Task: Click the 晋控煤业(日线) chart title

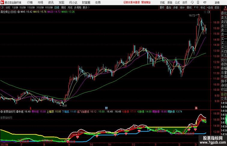Action: (8, 12)
